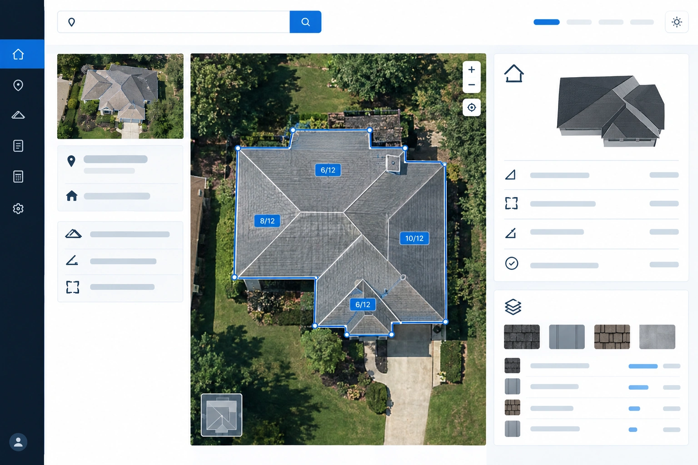Click the roof shape icon in measurements card
The width and height of the screenshot is (698, 465).
(x=73, y=234)
